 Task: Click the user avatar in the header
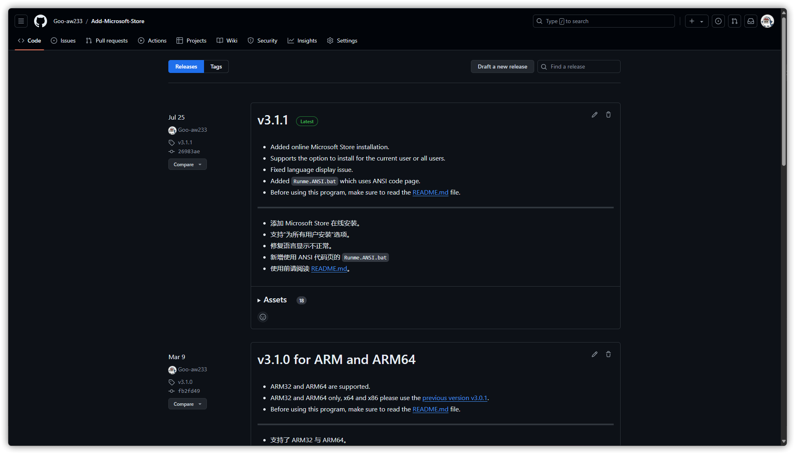[x=767, y=21]
